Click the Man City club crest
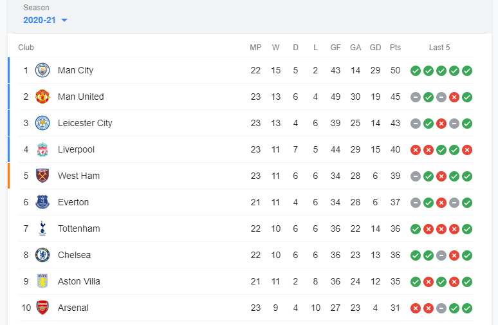The image size is (498, 325). click(x=42, y=70)
